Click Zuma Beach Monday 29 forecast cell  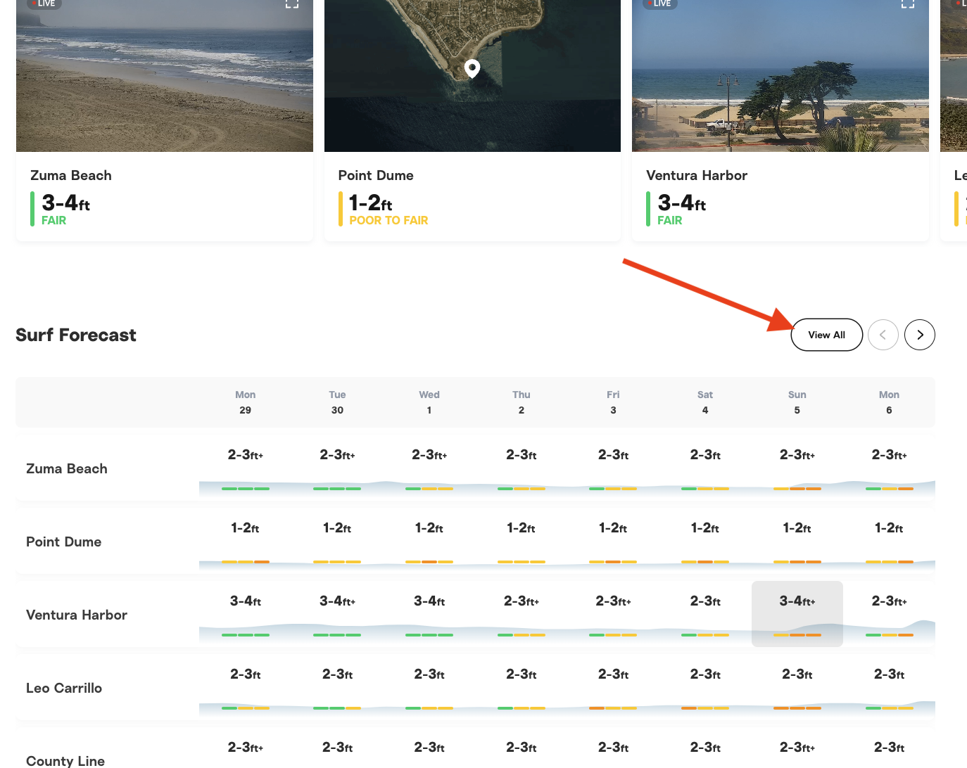tap(245, 467)
